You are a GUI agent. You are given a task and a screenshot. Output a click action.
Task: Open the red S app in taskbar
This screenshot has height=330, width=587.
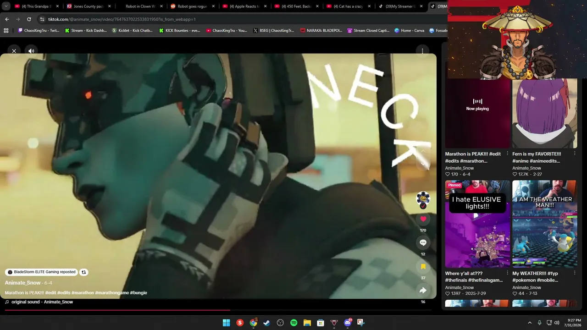(x=240, y=323)
